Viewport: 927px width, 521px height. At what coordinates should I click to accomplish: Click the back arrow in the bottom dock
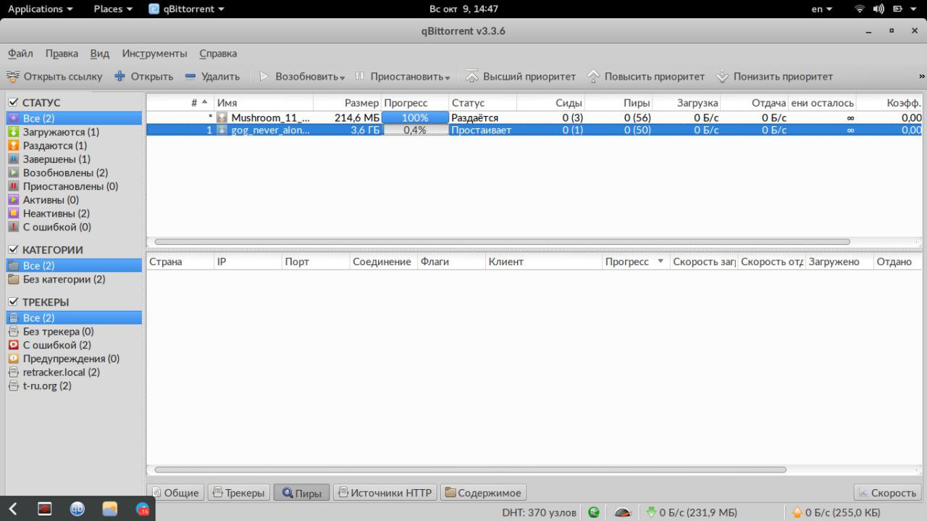click(14, 509)
